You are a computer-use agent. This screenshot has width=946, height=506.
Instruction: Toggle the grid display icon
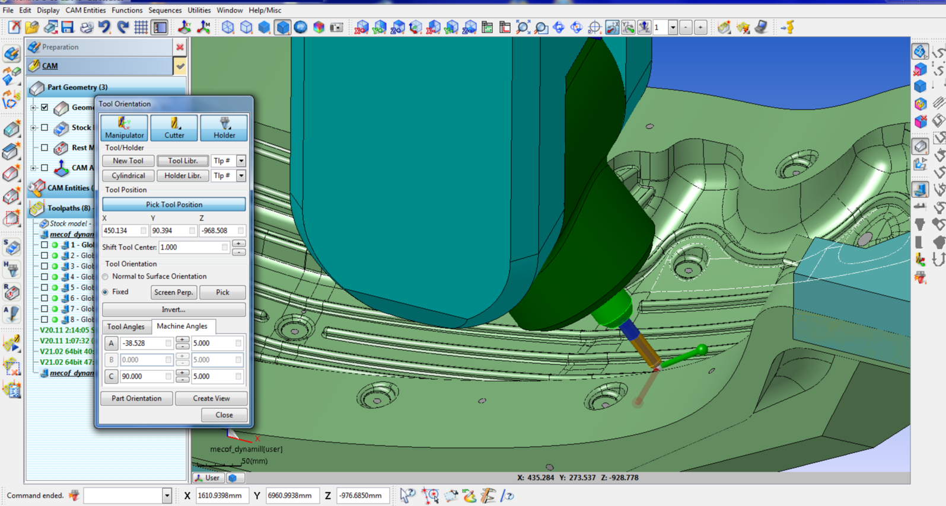[141, 27]
